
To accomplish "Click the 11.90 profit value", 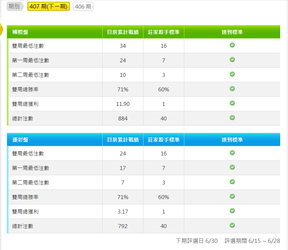I will 123,104.
